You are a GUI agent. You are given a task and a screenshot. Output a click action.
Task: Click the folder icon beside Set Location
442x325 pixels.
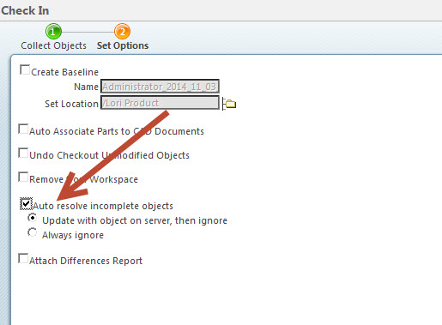(x=229, y=104)
